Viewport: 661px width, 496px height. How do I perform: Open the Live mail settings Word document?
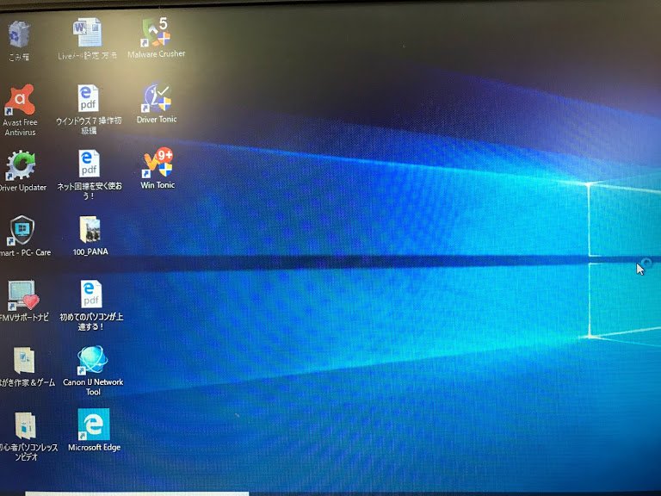(87, 32)
